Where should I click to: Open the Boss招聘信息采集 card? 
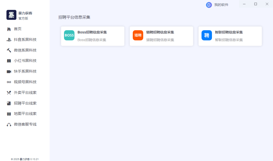coord(93,36)
